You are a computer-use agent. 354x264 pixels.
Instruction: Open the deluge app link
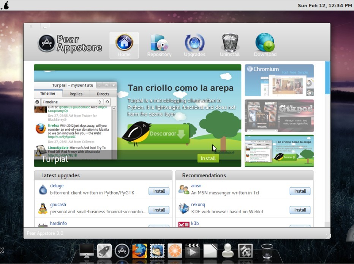(57, 186)
